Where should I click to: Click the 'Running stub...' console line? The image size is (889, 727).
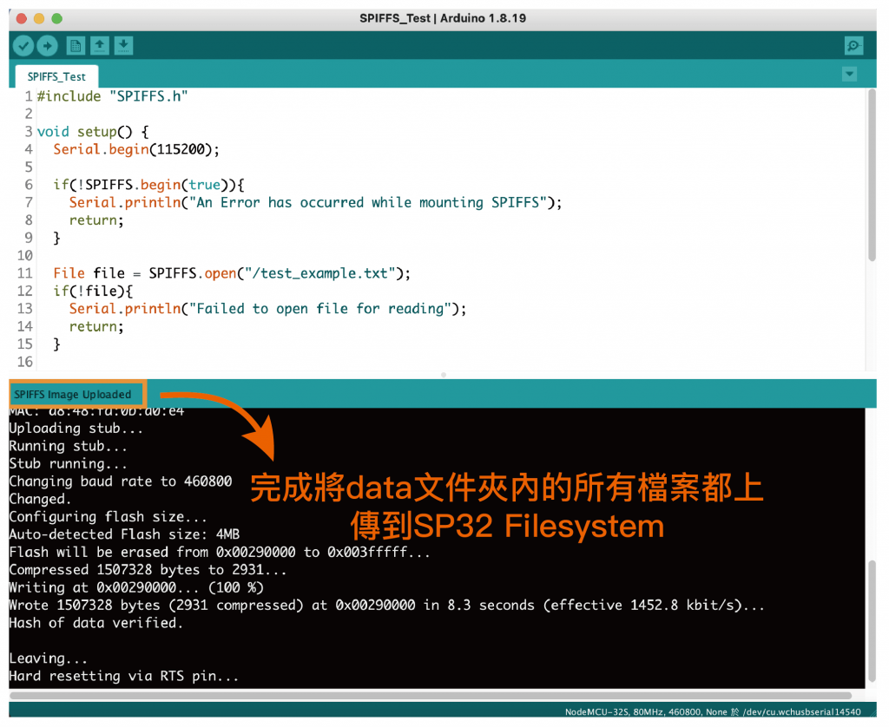68,446
